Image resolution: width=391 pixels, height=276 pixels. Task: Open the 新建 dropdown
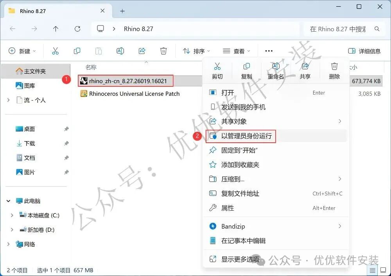pos(22,51)
